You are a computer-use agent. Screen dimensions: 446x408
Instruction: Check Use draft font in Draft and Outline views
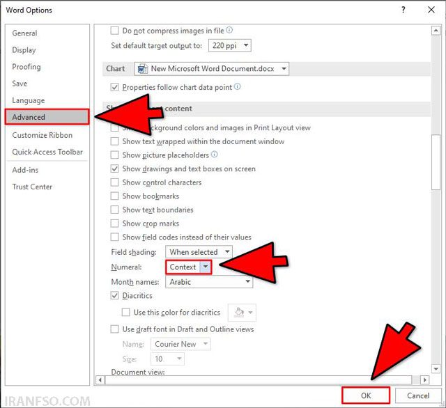coord(114,329)
